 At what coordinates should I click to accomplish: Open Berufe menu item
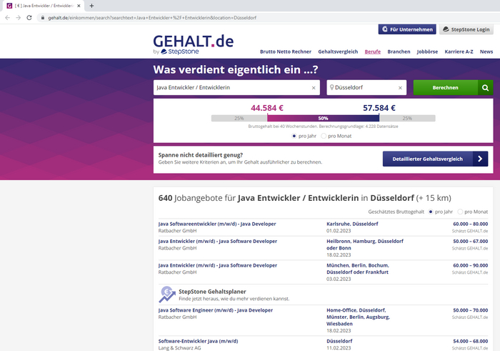tap(373, 51)
